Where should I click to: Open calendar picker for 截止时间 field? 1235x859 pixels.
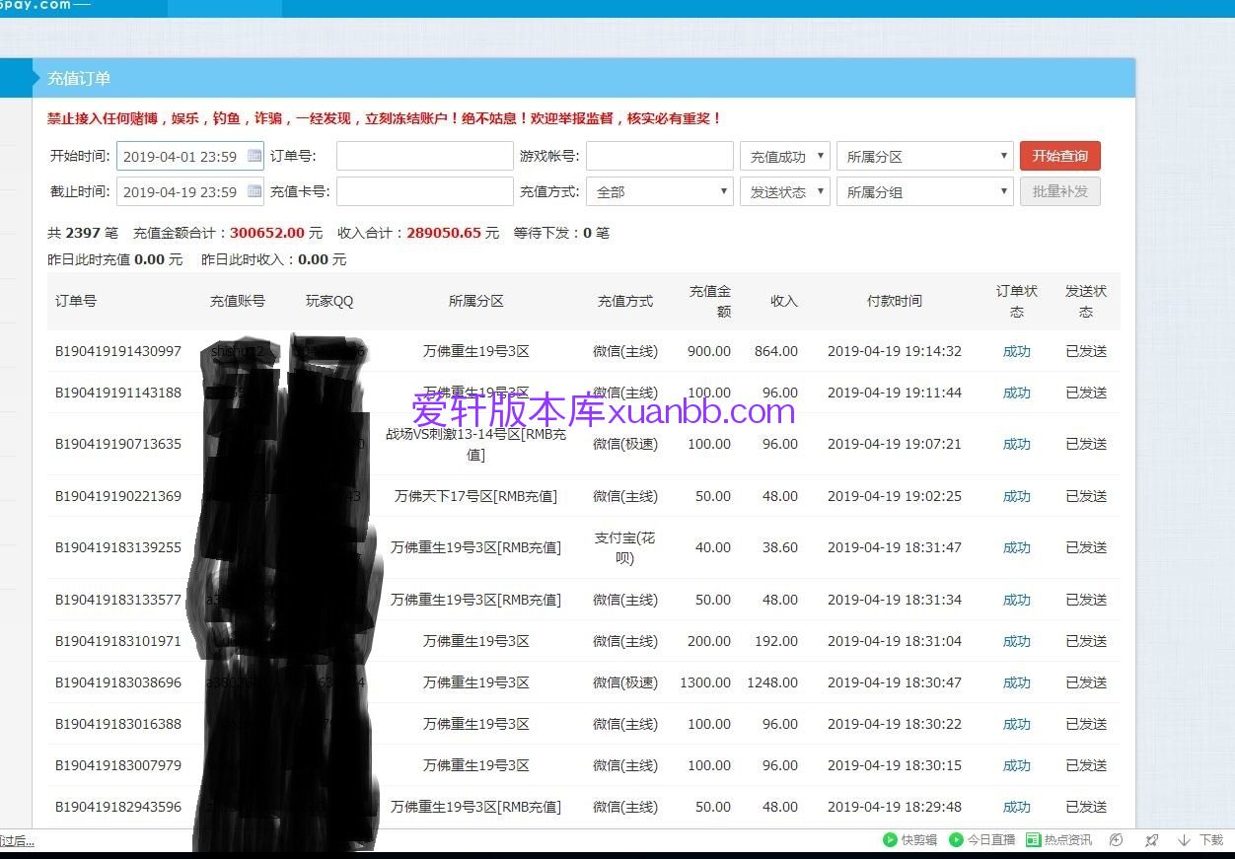pyautogui.click(x=254, y=191)
